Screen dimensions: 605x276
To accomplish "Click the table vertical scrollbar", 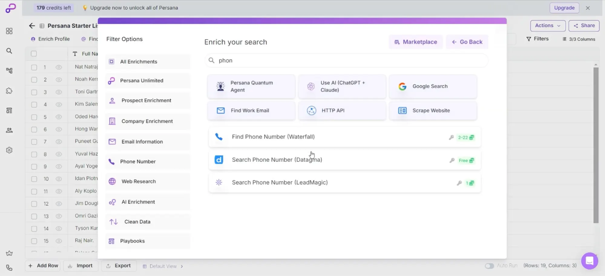I will tap(596, 145).
